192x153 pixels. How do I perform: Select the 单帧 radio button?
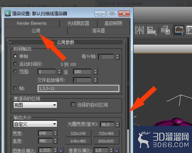click(x=15, y=56)
